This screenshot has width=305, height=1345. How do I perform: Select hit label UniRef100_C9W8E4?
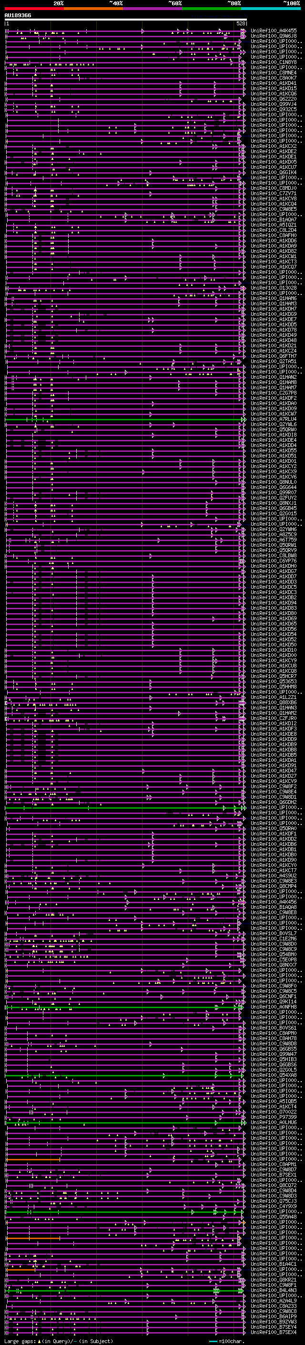point(274,792)
